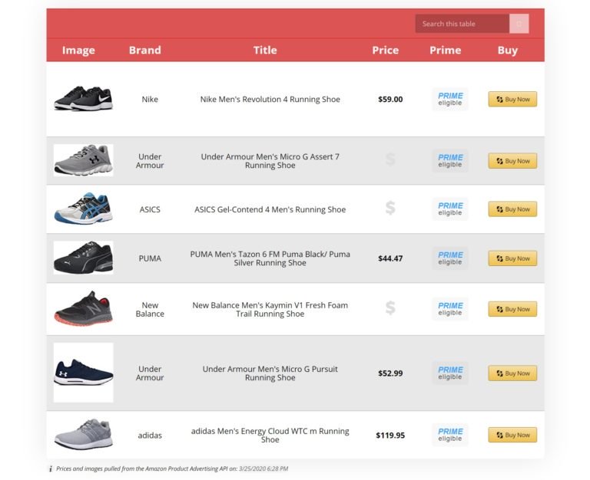
Task: Click the 'New Balance' brand cell
Action: (150, 310)
